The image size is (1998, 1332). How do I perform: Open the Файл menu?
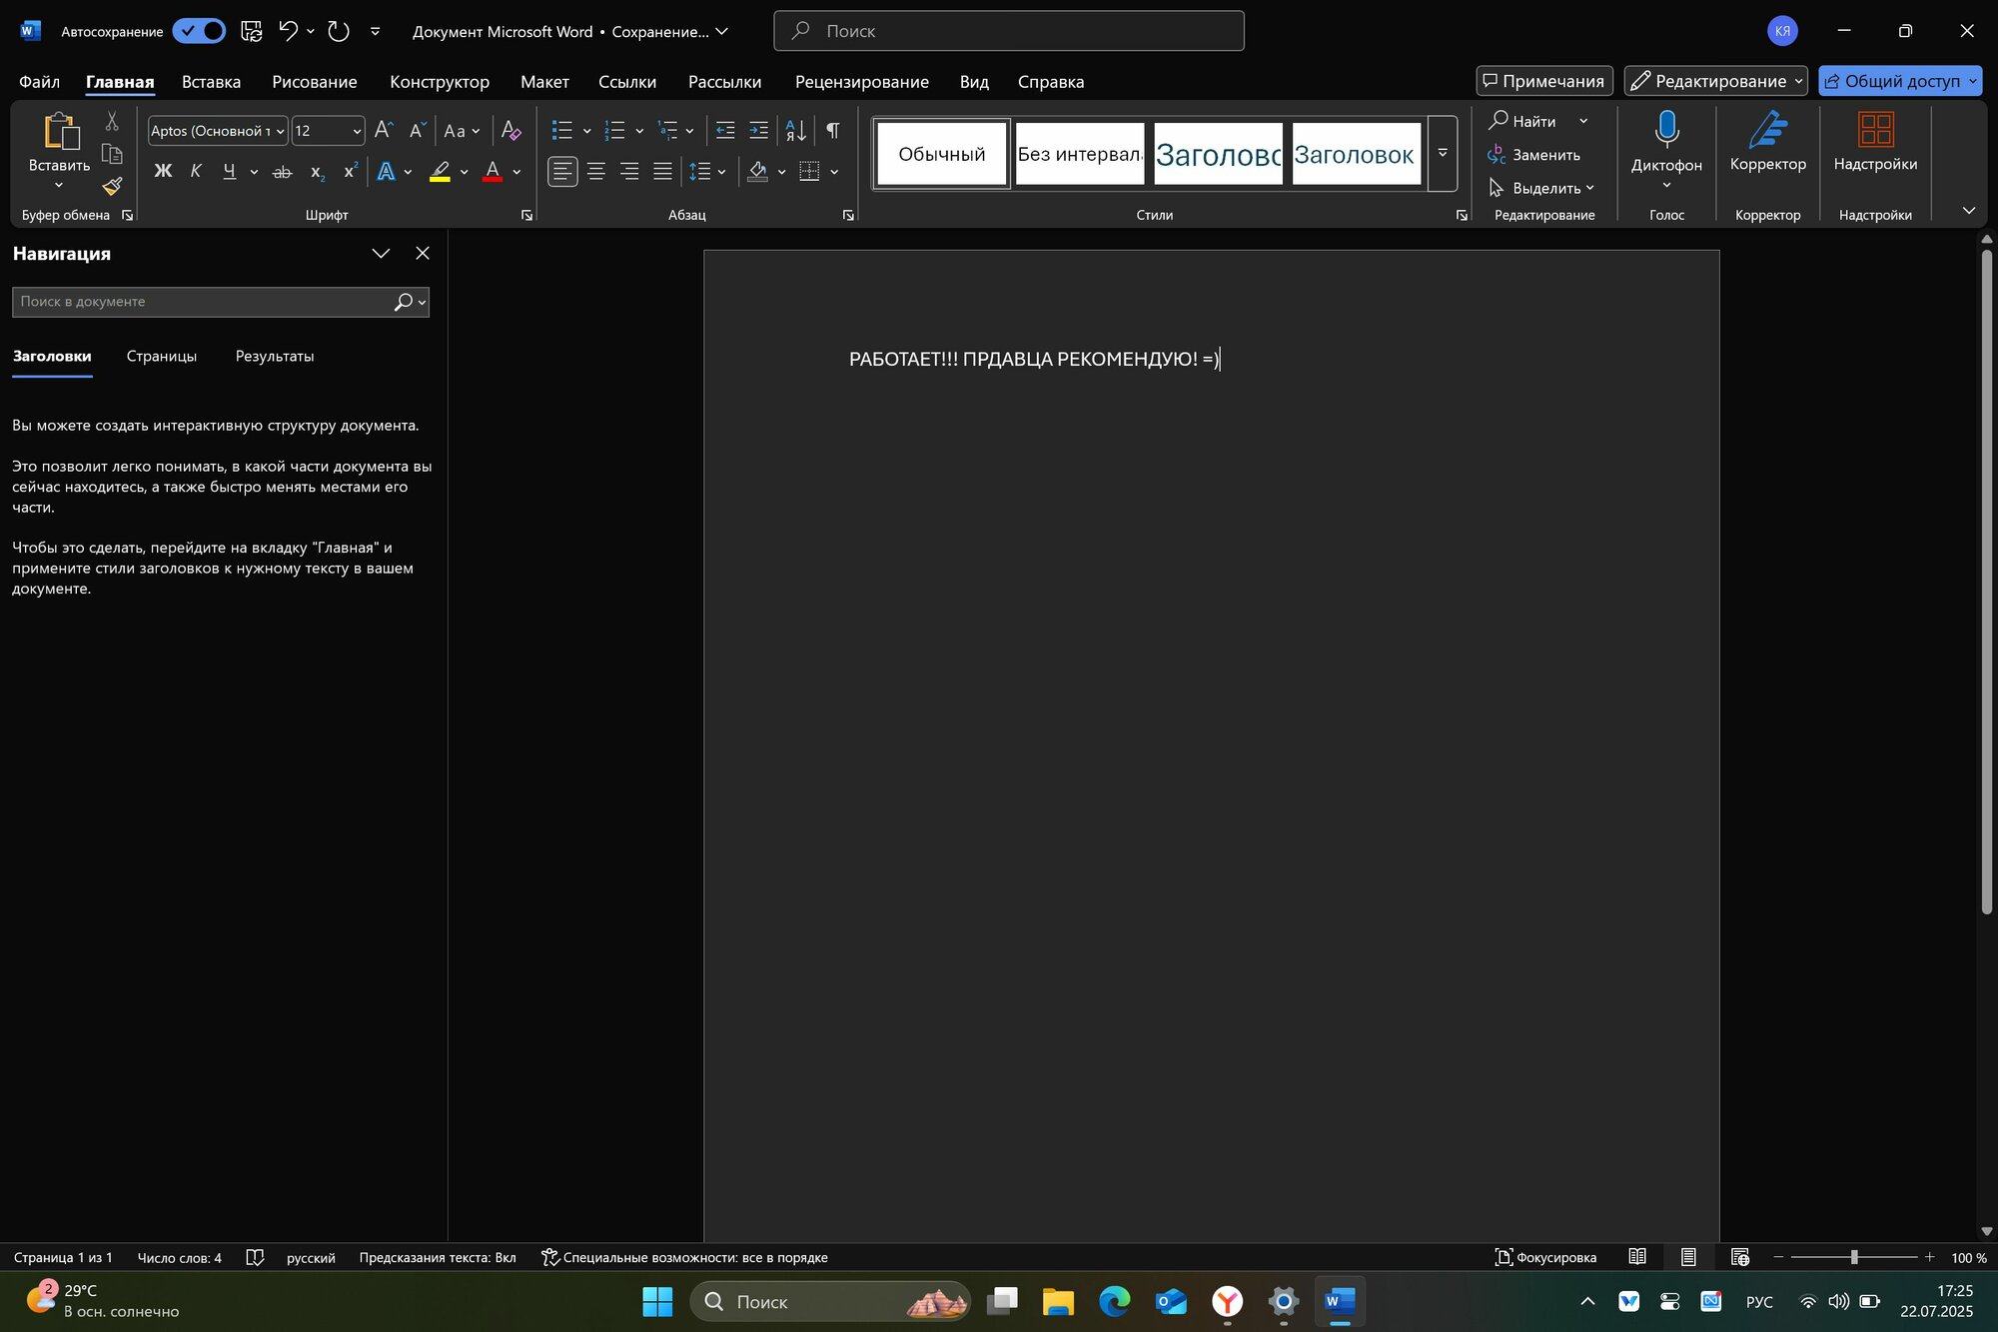point(40,82)
